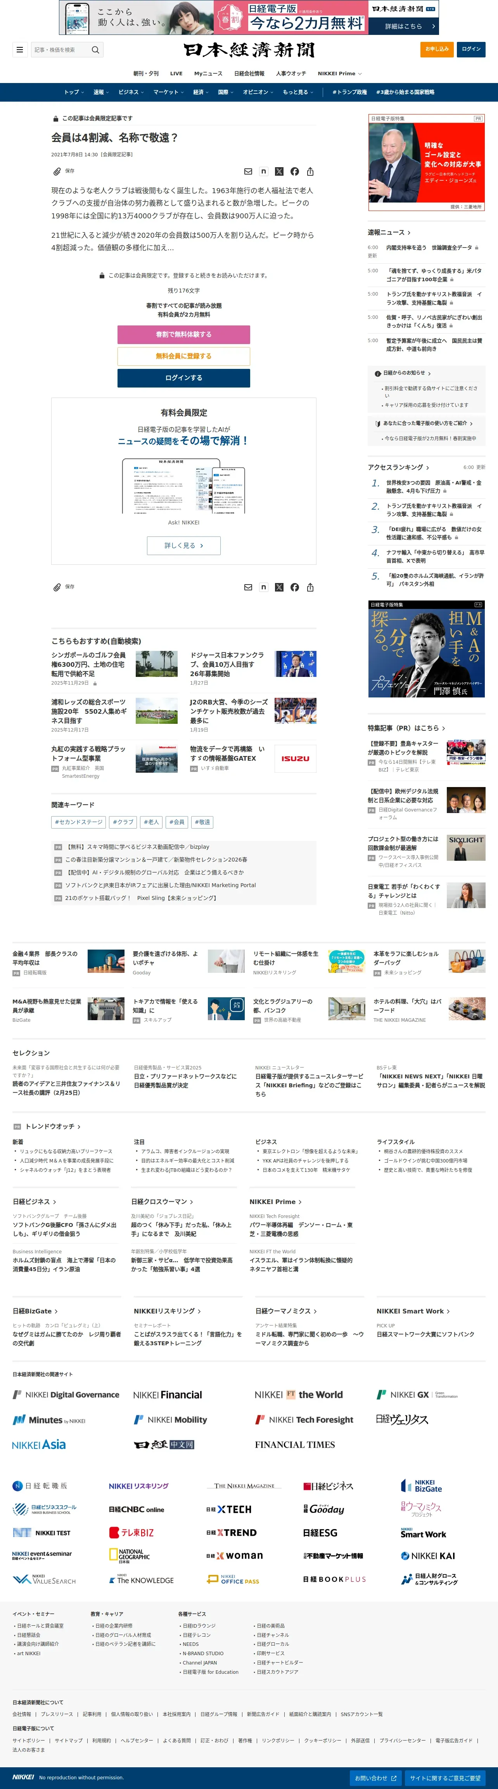Viewport: 498px width, 1789px height.
Task: Open the NIKKEI GX logo link
Action: [417, 1395]
